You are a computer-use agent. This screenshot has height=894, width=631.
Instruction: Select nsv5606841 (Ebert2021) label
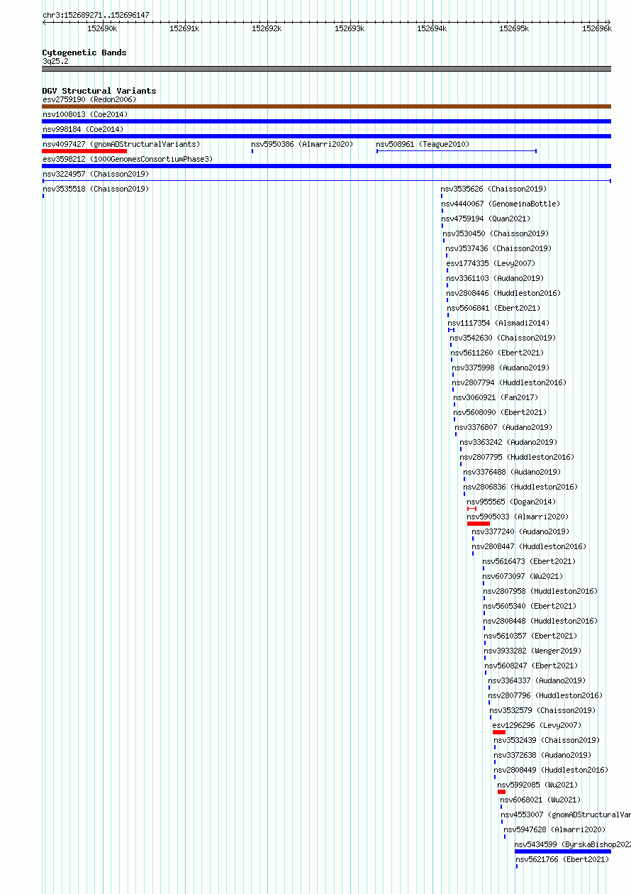coord(493,308)
